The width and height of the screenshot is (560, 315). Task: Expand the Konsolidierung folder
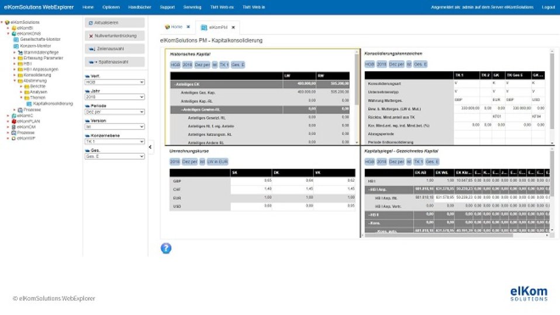[x=14, y=75]
